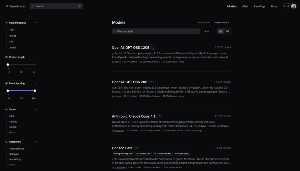Collapse the Series filter section

36,109
